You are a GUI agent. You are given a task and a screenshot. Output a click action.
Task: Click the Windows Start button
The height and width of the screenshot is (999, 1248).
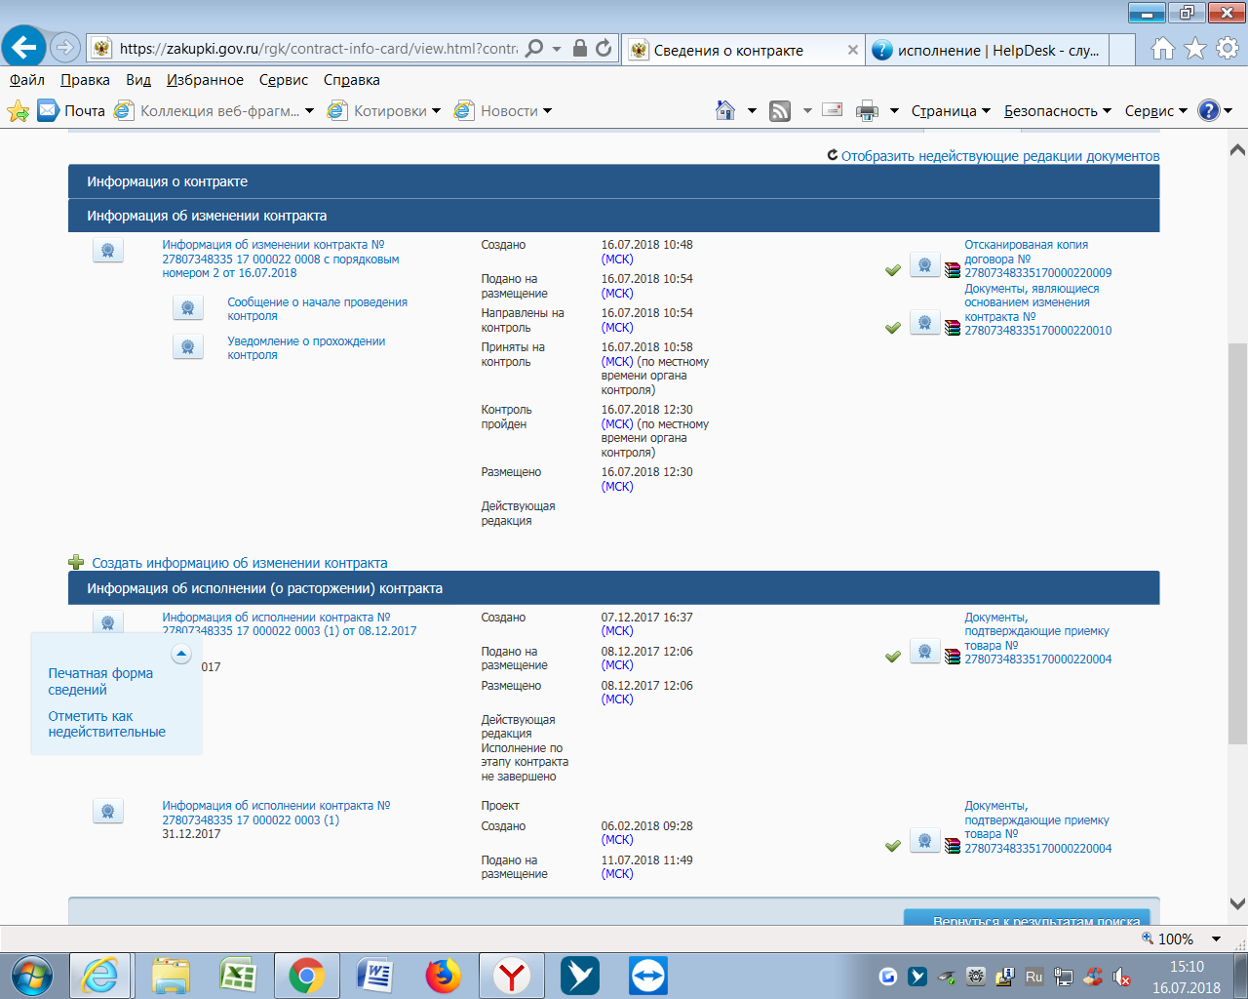pos(31,976)
